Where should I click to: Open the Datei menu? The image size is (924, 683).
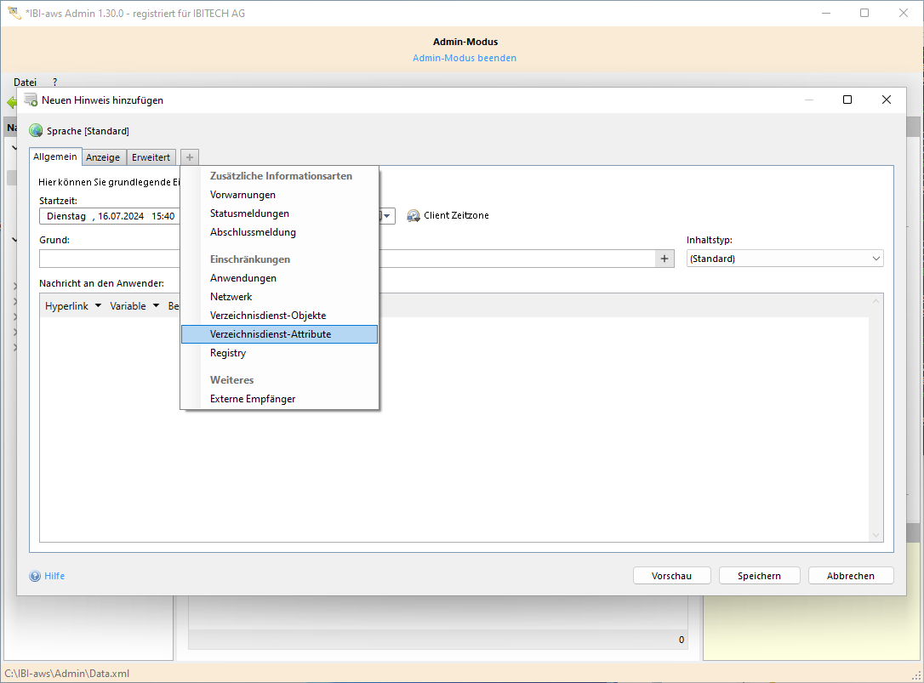(x=25, y=82)
